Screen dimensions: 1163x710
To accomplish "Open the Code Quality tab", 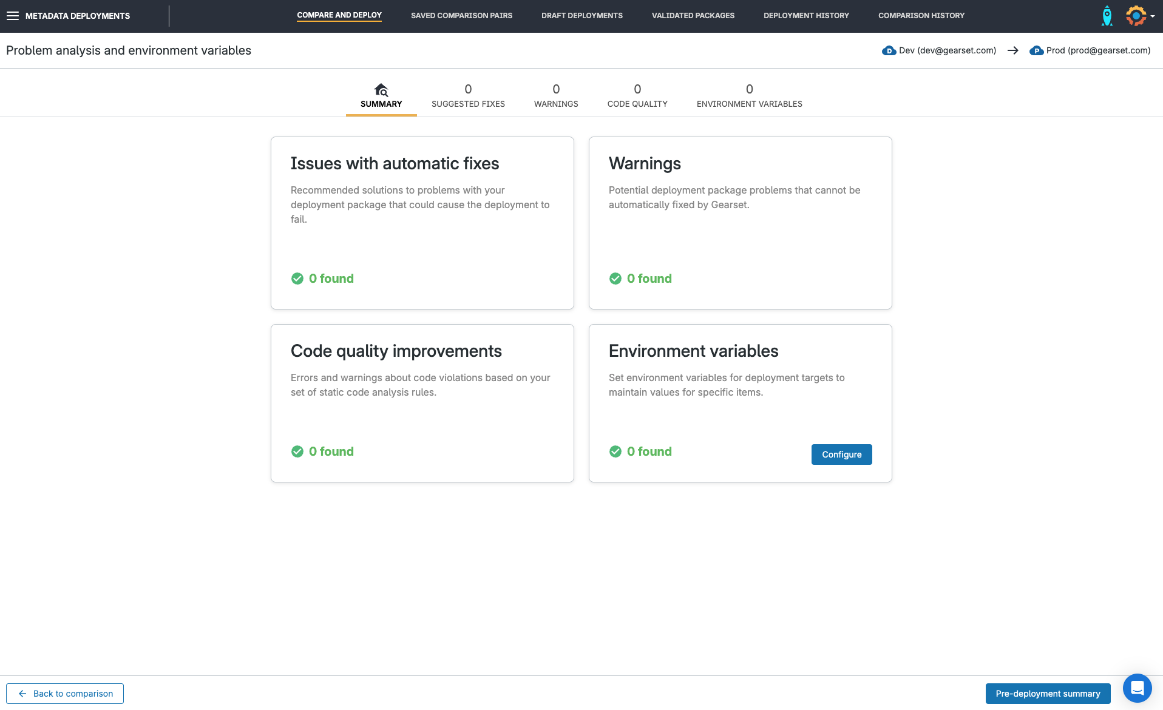I will 637,96.
